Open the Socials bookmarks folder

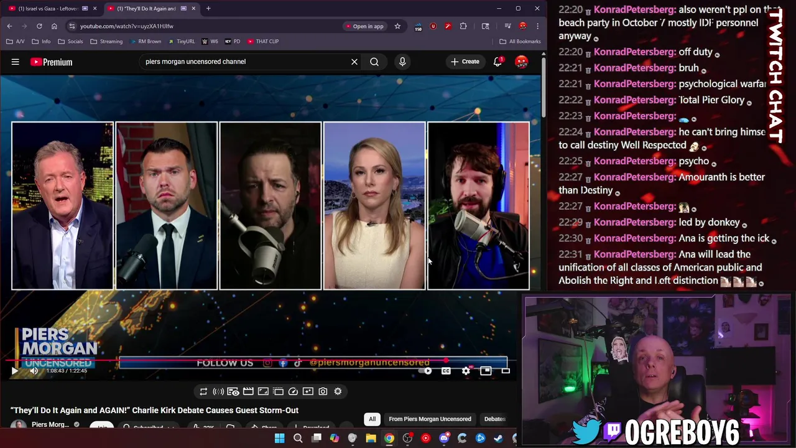[70, 41]
